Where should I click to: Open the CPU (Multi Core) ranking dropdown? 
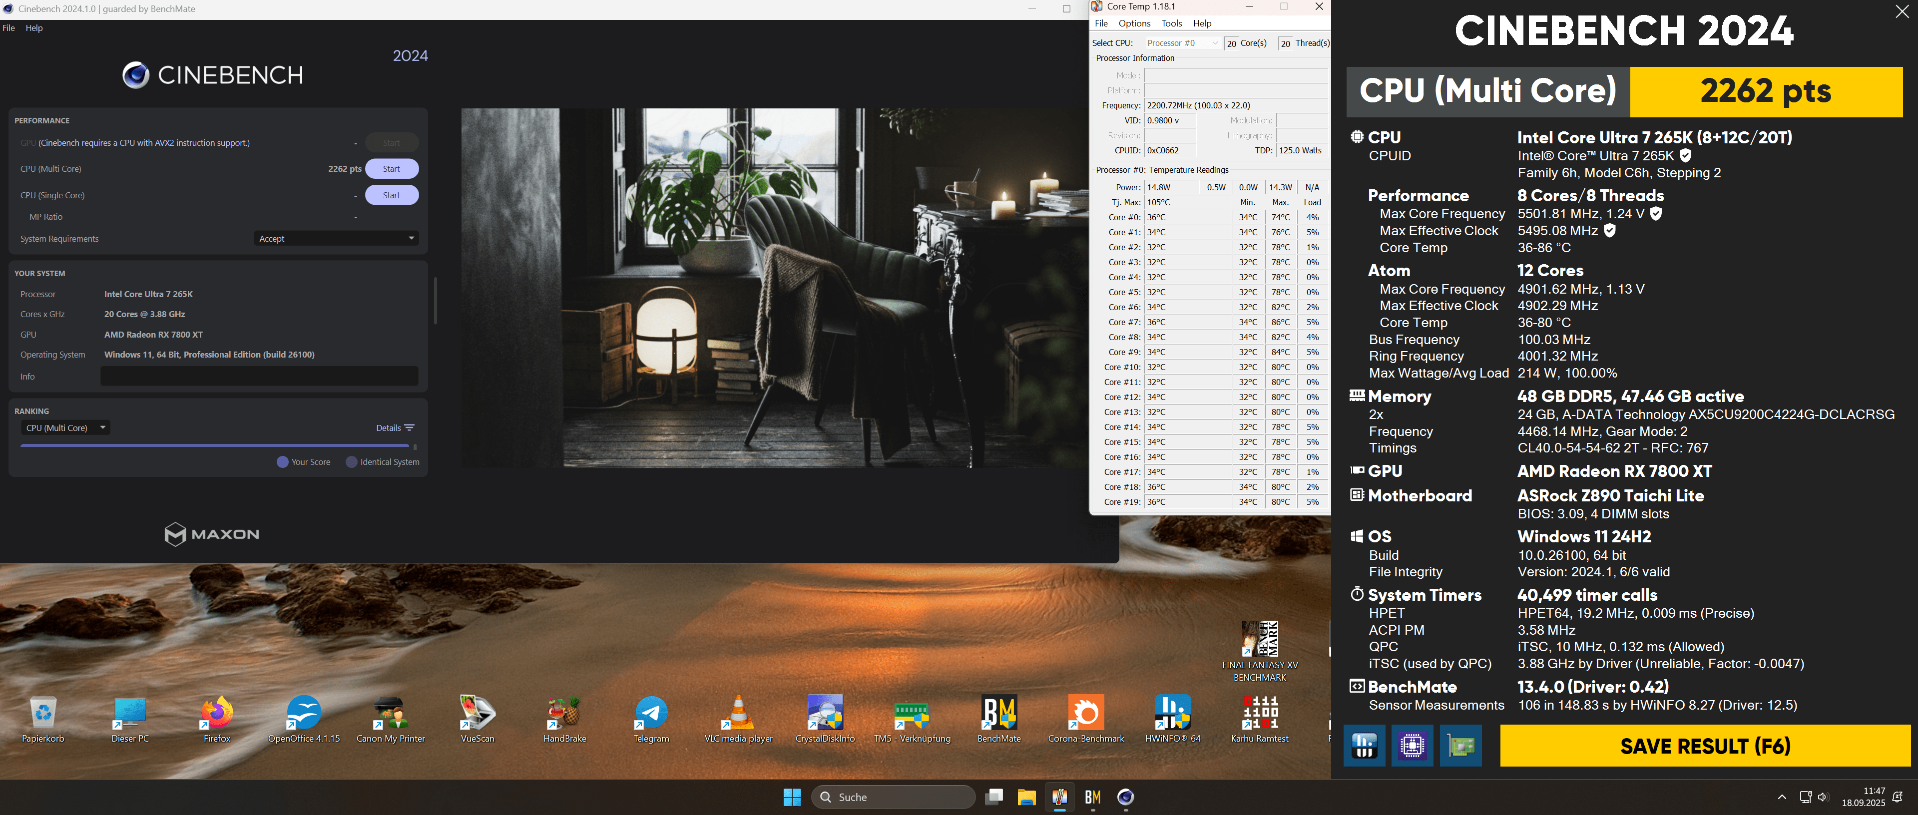tap(65, 428)
